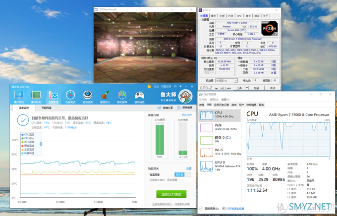Open 游戏精选 gamepad icon in 鲁大师
This screenshot has width=337, height=216.
tap(139, 95)
